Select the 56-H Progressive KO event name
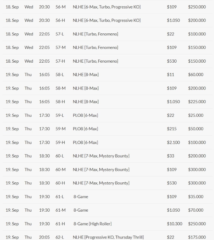Image resolution: width=214 pixels, height=240 pixels. (107, 20)
